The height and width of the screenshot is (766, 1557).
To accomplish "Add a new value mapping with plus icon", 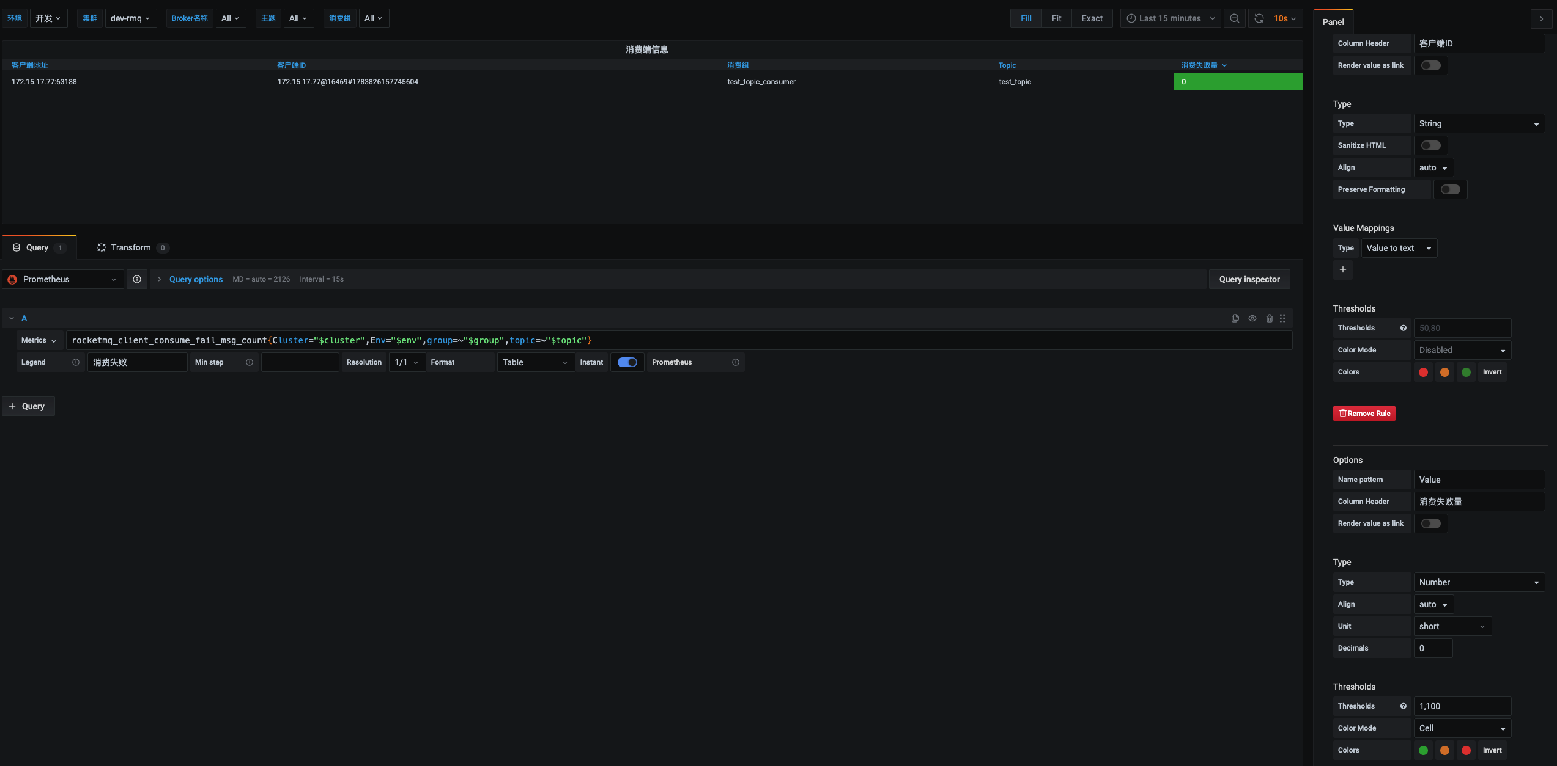I will pyautogui.click(x=1343, y=269).
